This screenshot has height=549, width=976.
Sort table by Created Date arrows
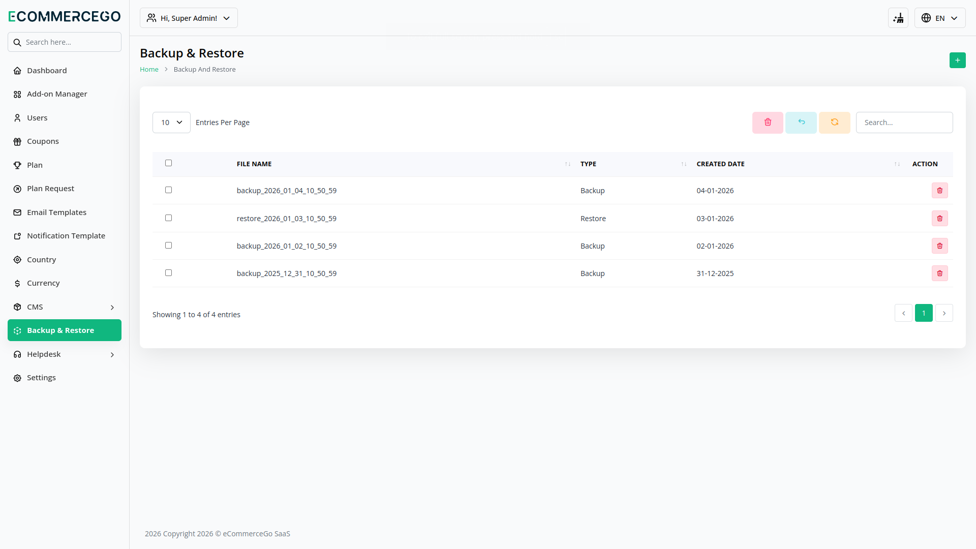tap(897, 164)
